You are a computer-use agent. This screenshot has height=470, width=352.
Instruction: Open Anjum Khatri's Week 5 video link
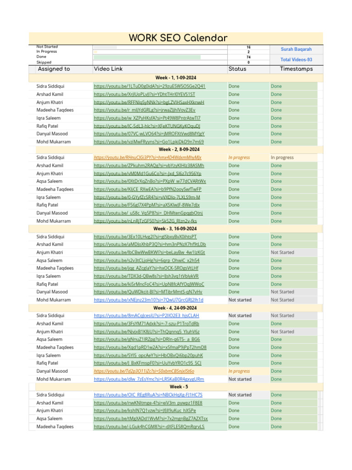(145, 411)
